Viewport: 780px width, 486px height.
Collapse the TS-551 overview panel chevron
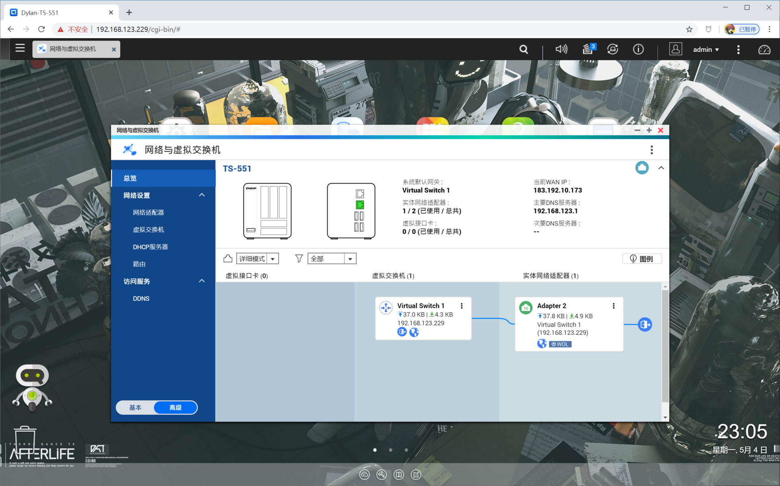coord(661,168)
